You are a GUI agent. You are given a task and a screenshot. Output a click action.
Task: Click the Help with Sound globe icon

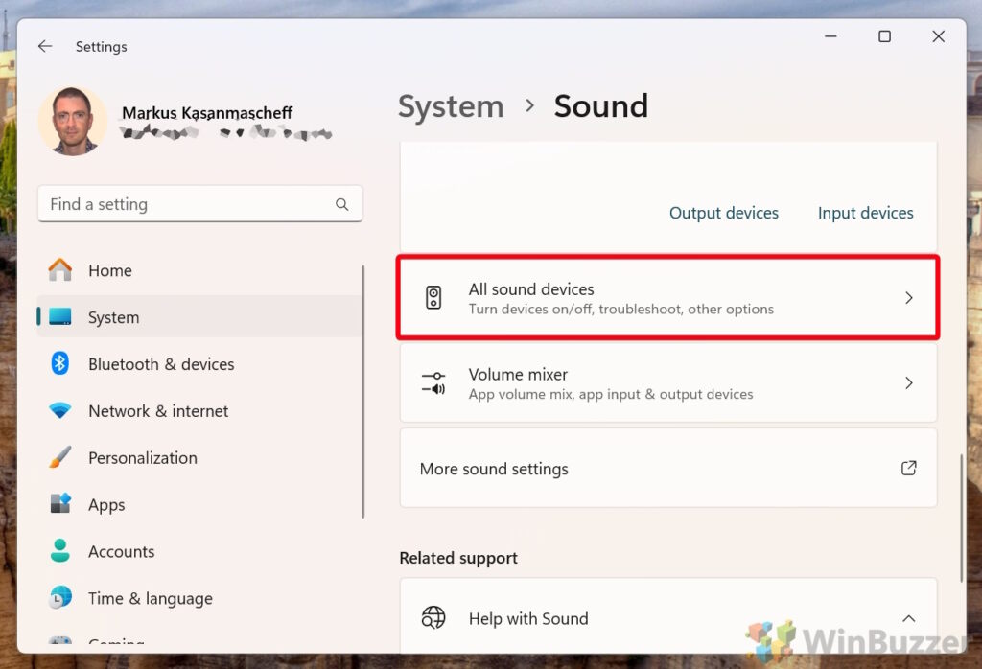[x=433, y=618]
